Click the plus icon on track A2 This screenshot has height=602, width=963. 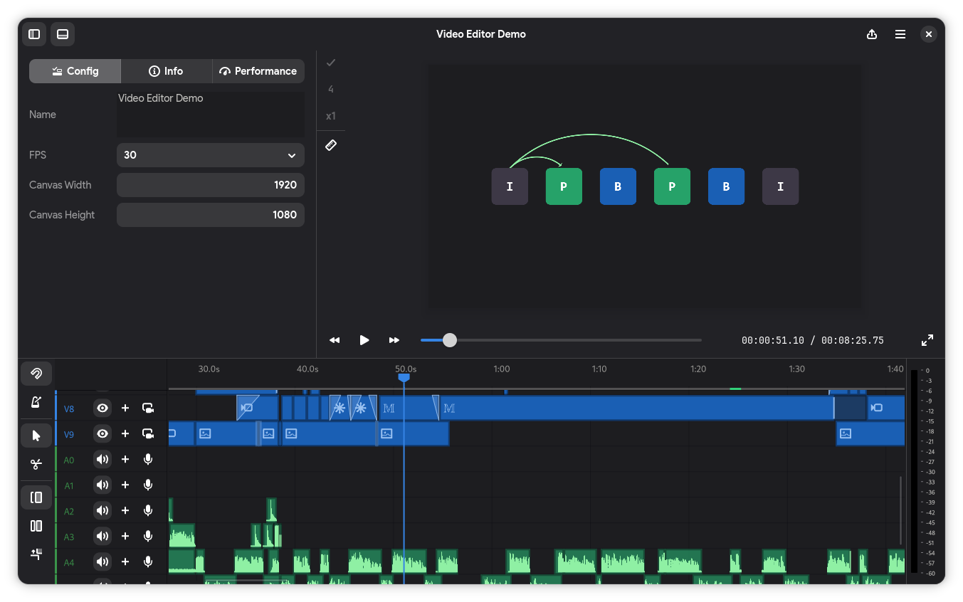point(125,511)
